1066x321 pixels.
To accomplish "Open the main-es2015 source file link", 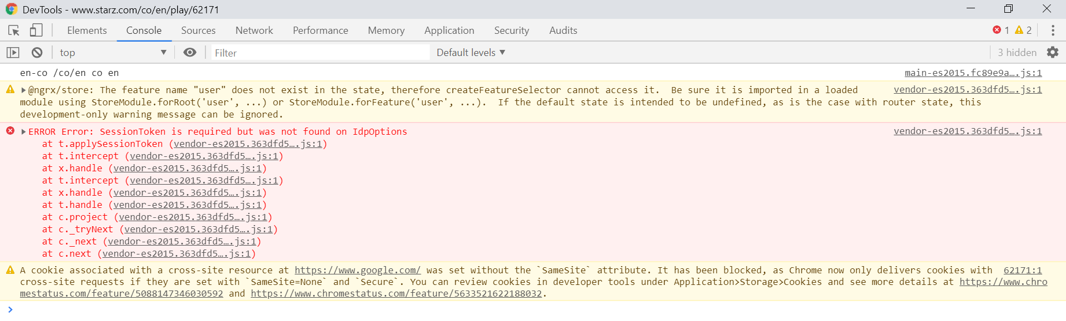I will (973, 73).
